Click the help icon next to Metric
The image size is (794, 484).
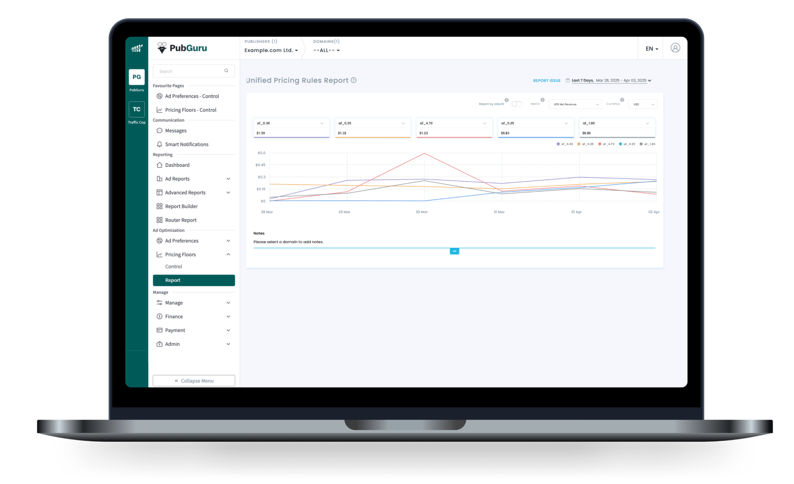(x=542, y=100)
